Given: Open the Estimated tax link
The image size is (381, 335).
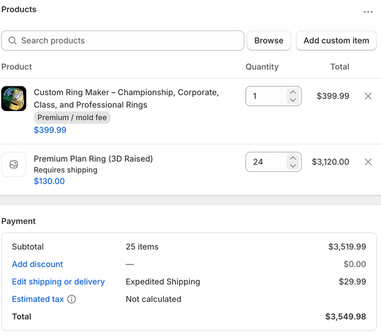Looking at the screenshot, I should [38, 299].
